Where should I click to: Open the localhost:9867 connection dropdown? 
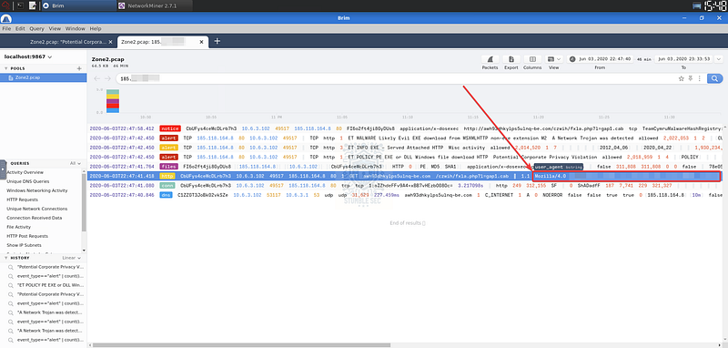[x=28, y=56]
